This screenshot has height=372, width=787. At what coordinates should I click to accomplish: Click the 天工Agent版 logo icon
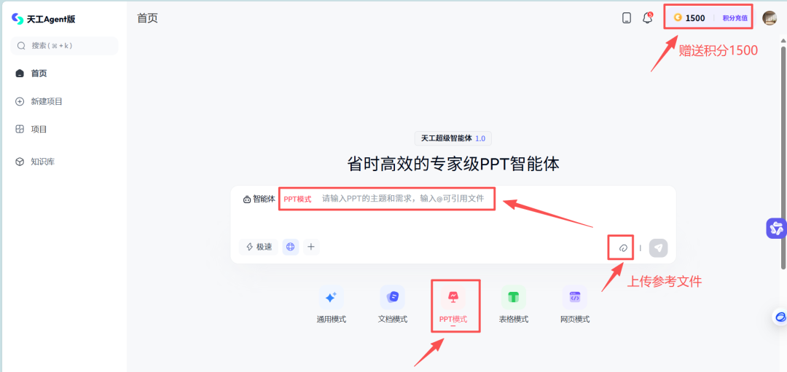[17, 19]
